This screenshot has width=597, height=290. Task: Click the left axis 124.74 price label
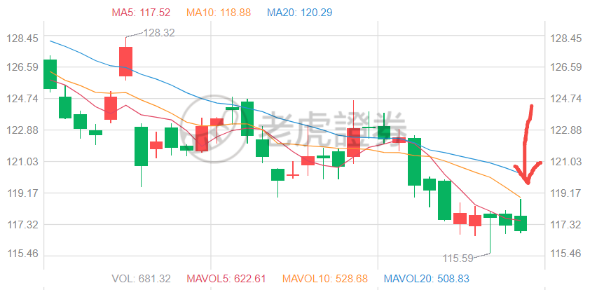22,99
